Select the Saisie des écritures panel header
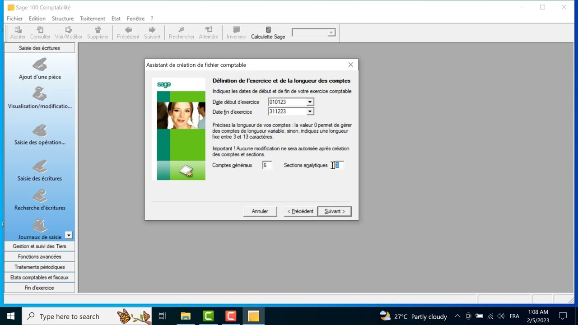The height and width of the screenshot is (325, 578). coord(39,48)
